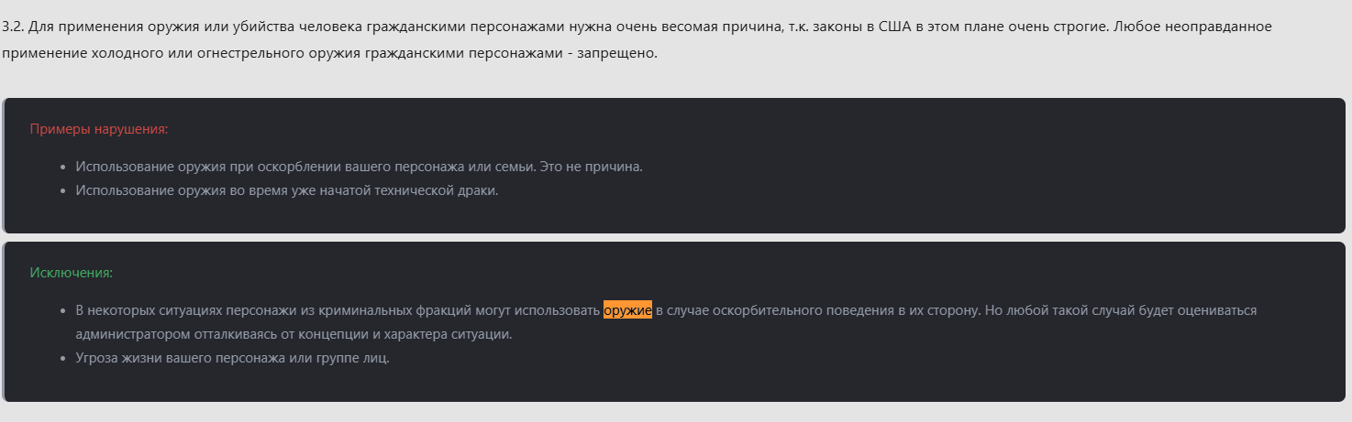Click the bullet dot before "Угроза жизни"
This screenshot has width=1352, height=422.
(62, 359)
